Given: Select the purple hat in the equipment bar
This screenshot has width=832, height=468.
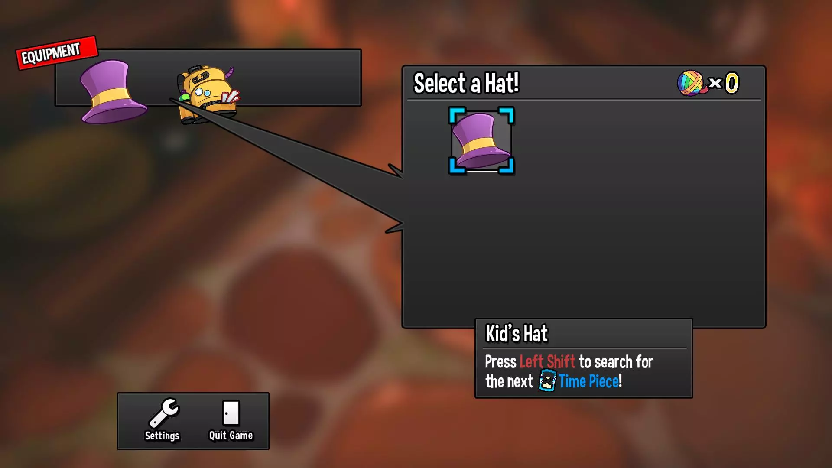Looking at the screenshot, I should 114,92.
